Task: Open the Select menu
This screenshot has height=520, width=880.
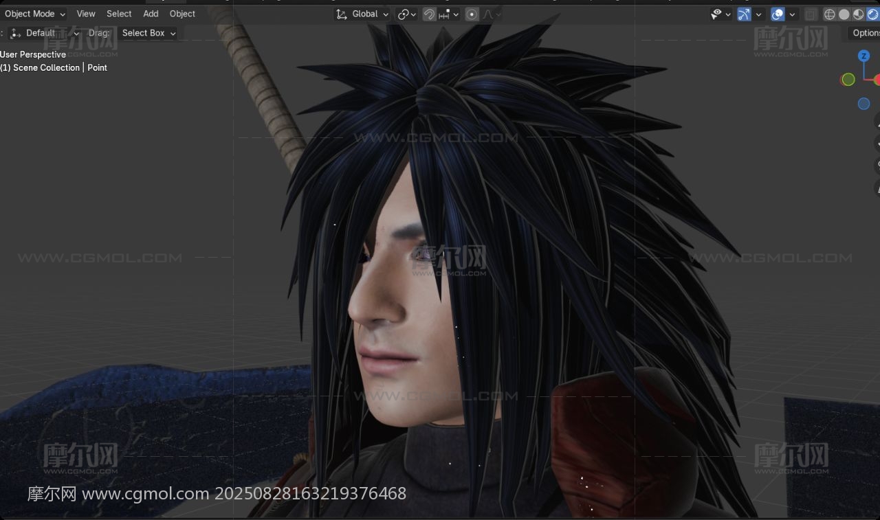Action: 119,14
